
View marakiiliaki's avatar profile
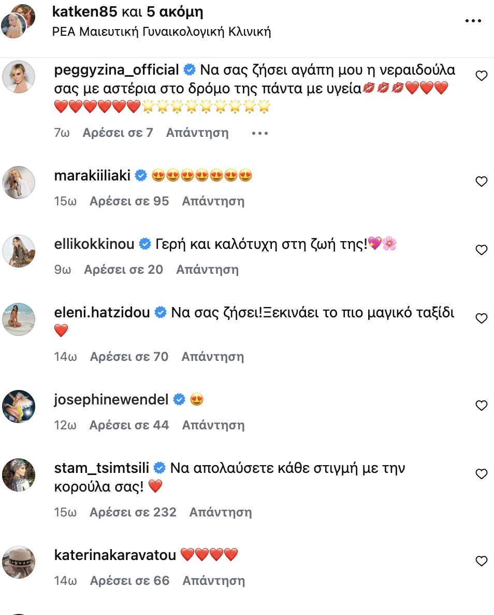point(19,183)
